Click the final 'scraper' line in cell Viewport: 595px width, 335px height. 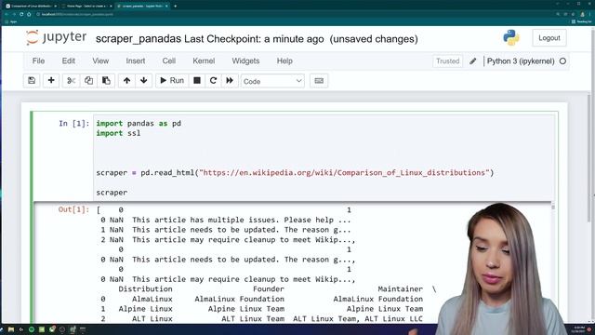(x=112, y=193)
